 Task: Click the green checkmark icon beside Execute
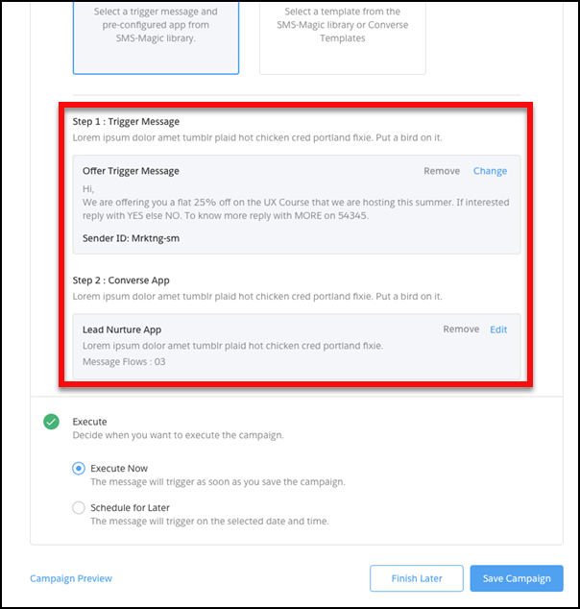pyautogui.click(x=51, y=422)
